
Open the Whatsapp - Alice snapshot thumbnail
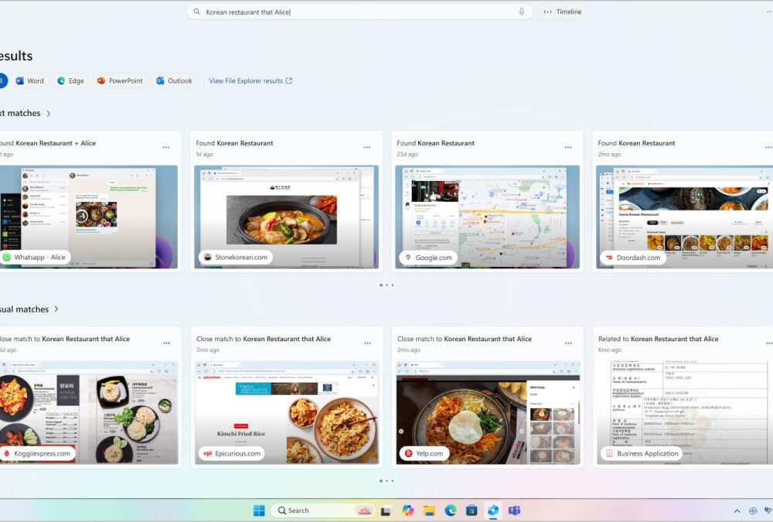pyautogui.click(x=87, y=217)
